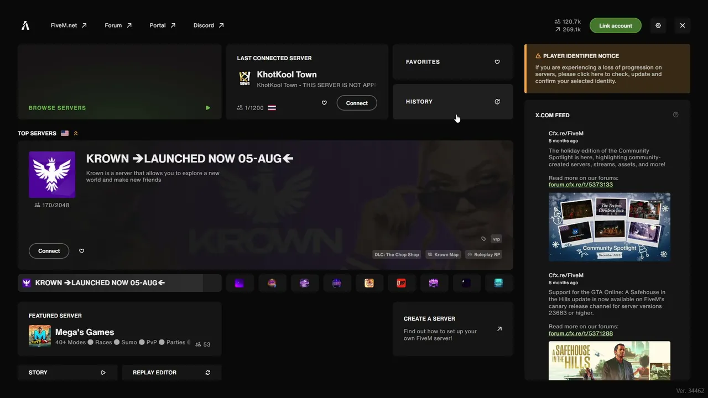Select the teal square server icon

point(498,283)
